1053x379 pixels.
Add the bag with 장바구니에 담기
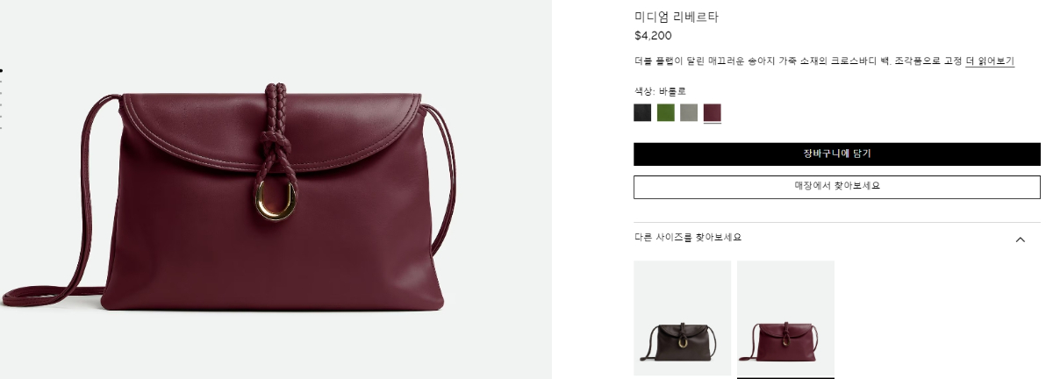pos(837,154)
